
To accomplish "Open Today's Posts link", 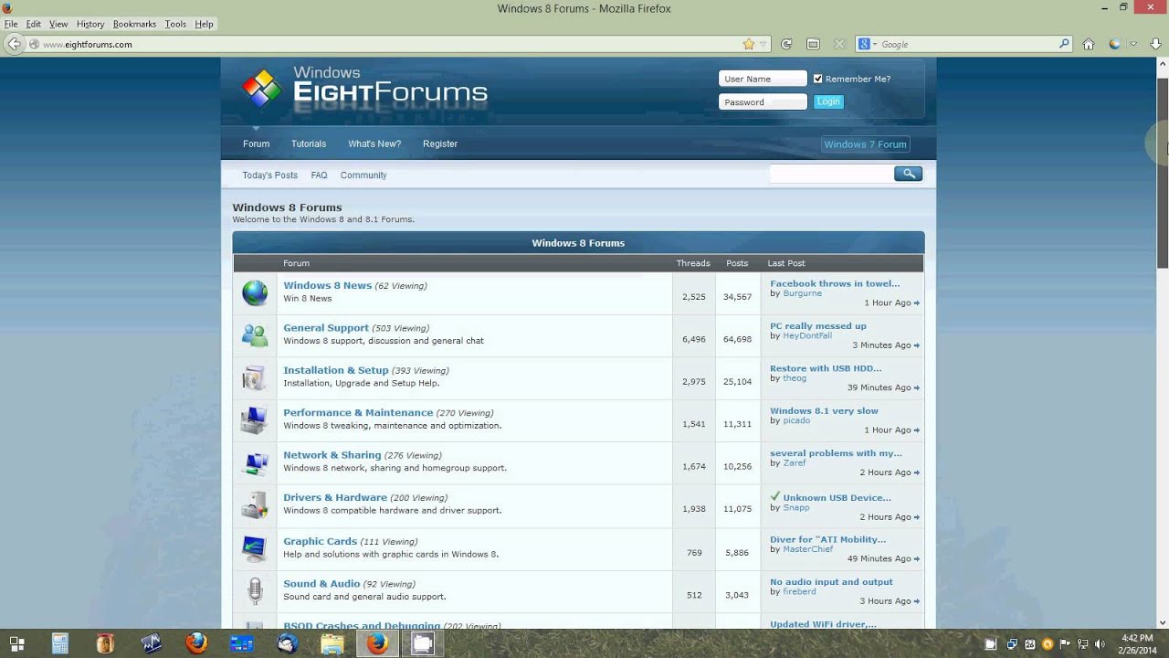I will [270, 175].
